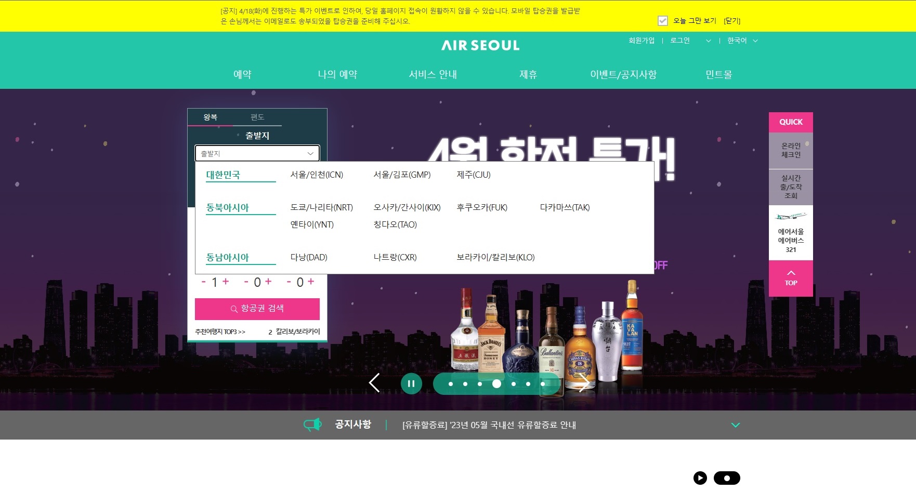
Task: Go to the previous banner slide
Action: tap(374, 383)
